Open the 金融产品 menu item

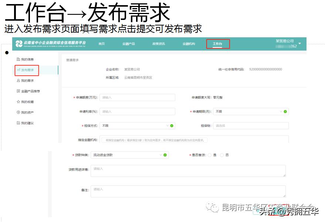tap(129, 43)
